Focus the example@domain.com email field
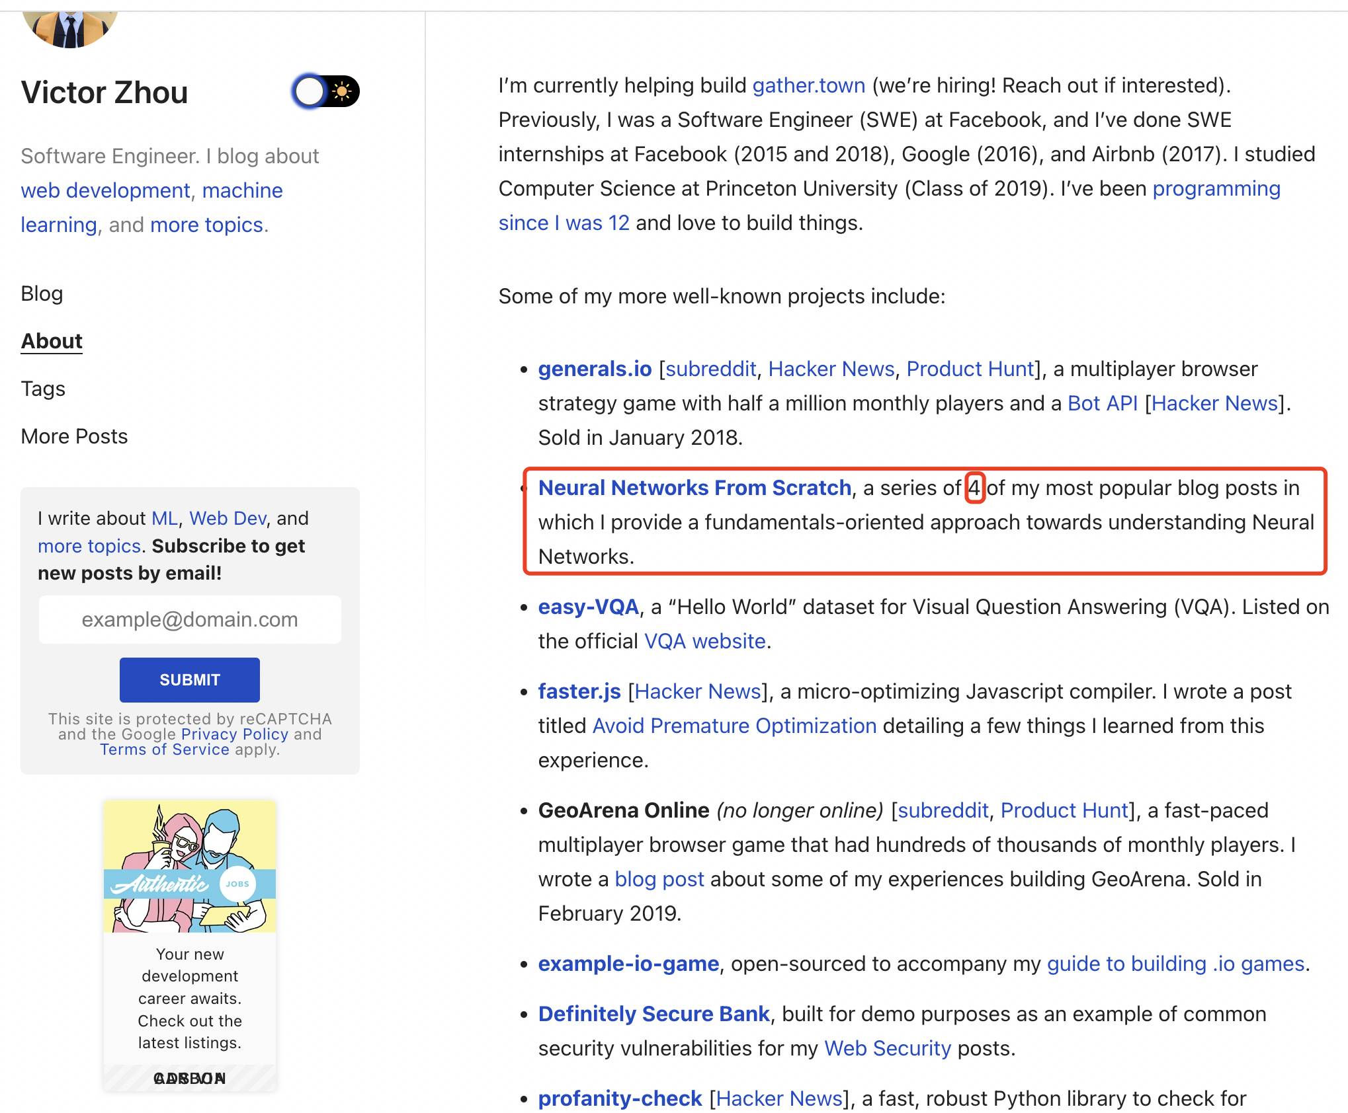The width and height of the screenshot is (1348, 1113). pyautogui.click(x=190, y=619)
